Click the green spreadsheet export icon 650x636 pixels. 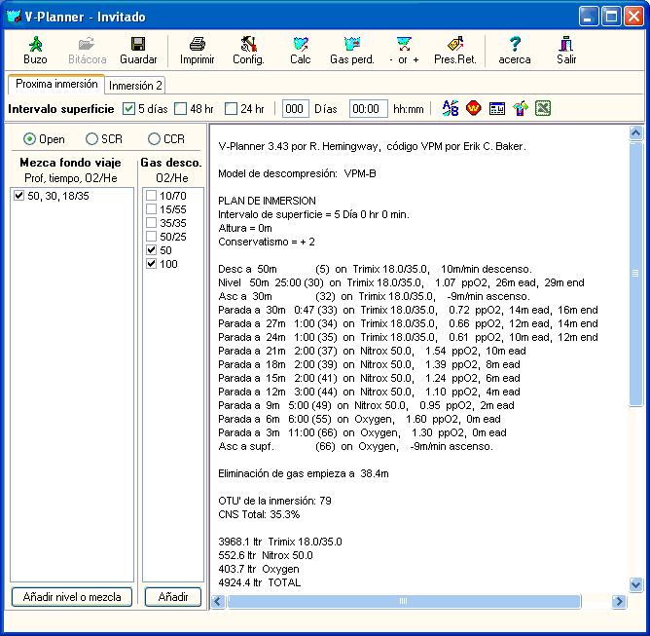(x=543, y=109)
